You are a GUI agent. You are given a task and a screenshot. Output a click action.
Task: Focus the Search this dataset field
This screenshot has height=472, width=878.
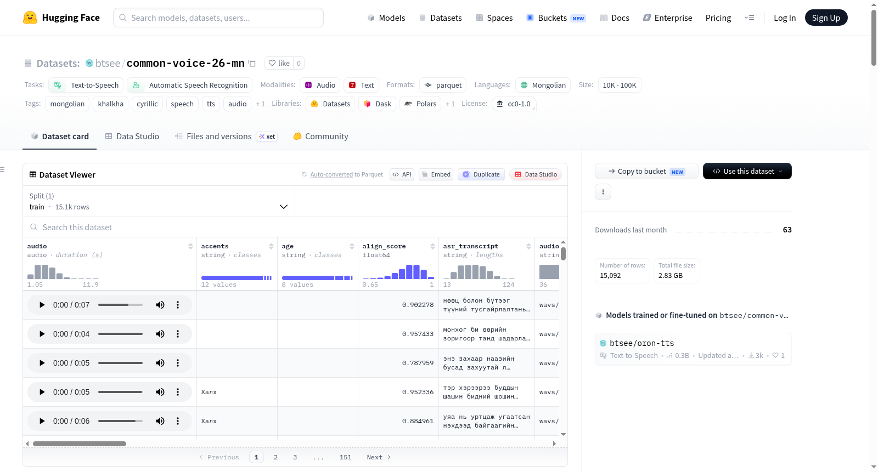point(295,227)
